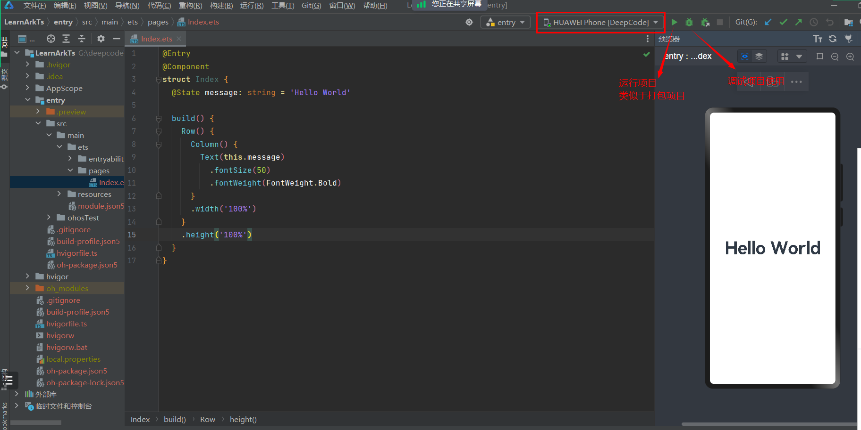This screenshot has height=430, width=861.
Task: Close the Index.ets editor tab
Action: [179, 39]
